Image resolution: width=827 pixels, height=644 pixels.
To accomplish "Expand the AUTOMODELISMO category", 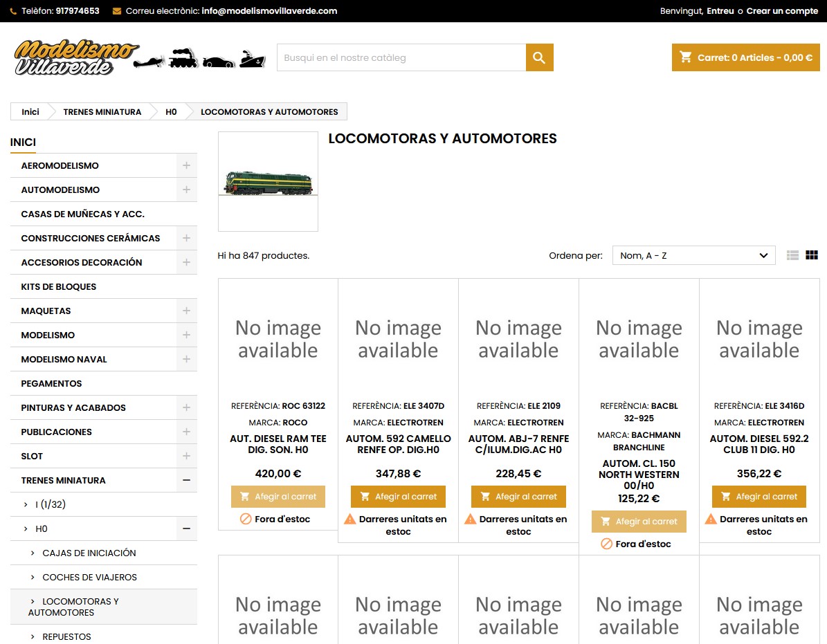I will click(x=186, y=190).
